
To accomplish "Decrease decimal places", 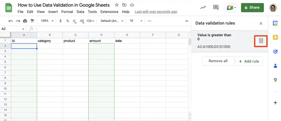I will click(x=75, y=21).
